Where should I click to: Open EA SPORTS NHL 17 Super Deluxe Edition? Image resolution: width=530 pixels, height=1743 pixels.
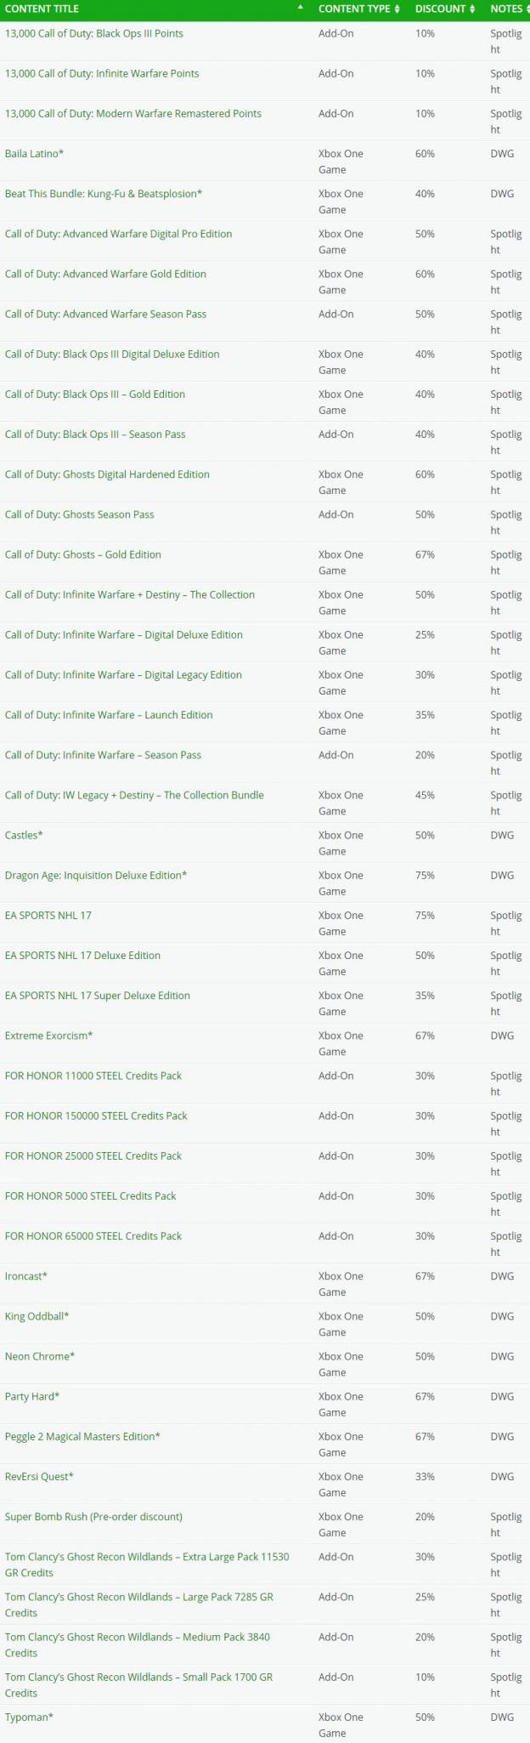coord(97,996)
